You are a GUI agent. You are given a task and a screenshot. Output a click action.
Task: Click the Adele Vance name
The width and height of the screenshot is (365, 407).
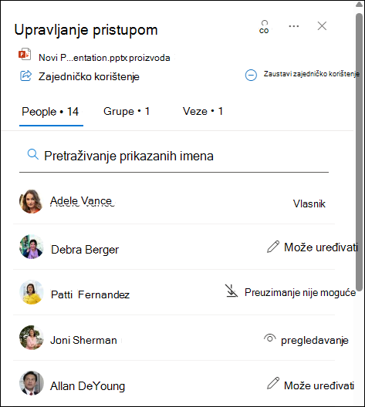click(81, 201)
